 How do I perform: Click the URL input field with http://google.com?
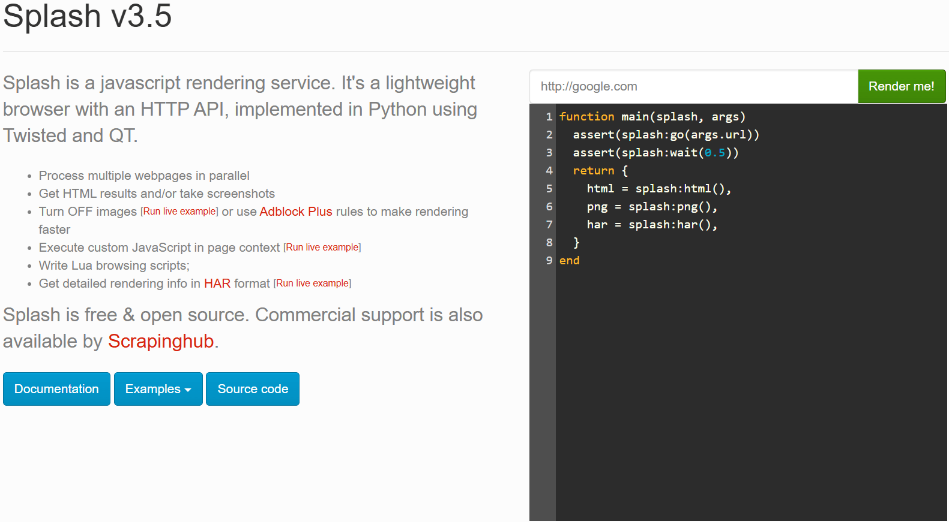point(693,86)
